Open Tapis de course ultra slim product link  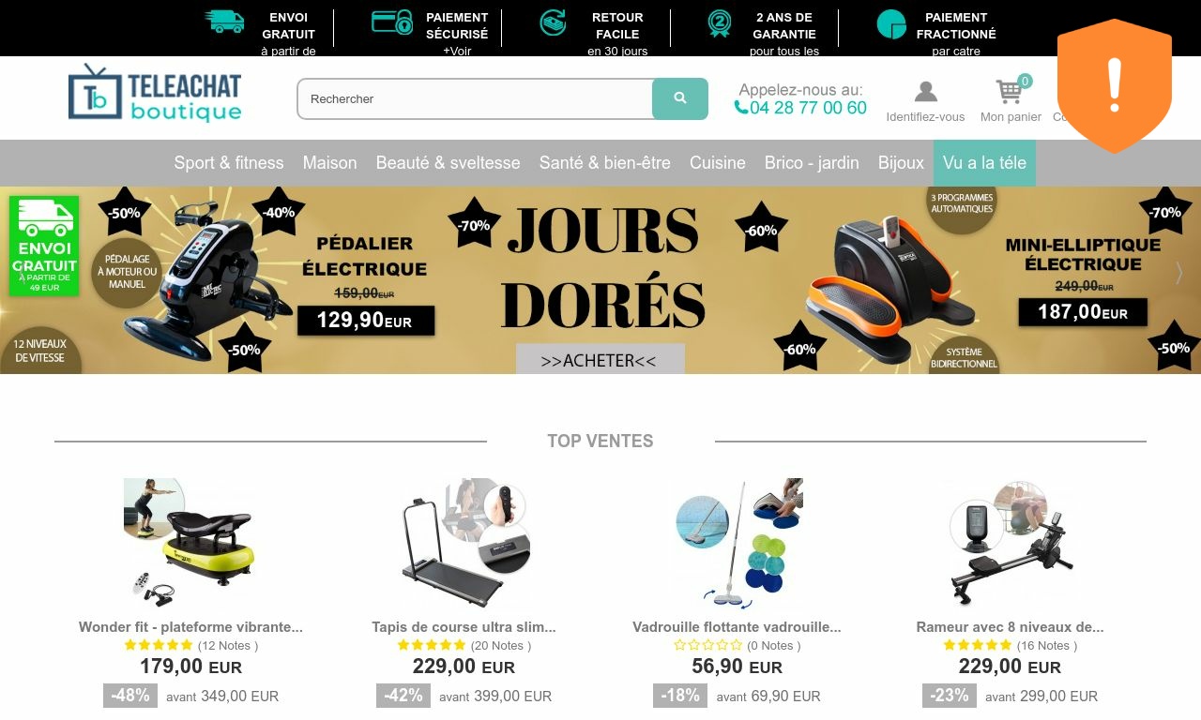(464, 627)
